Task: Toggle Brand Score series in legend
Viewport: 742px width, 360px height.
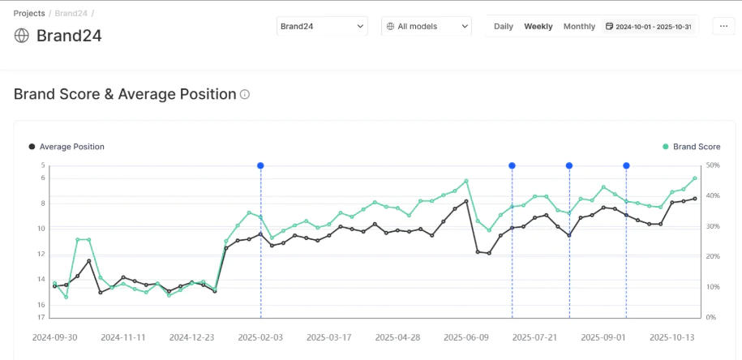Action: tap(696, 147)
